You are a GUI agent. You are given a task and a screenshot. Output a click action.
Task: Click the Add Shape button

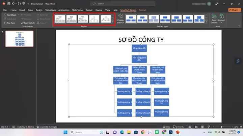pyautogui.click(x=10, y=15)
